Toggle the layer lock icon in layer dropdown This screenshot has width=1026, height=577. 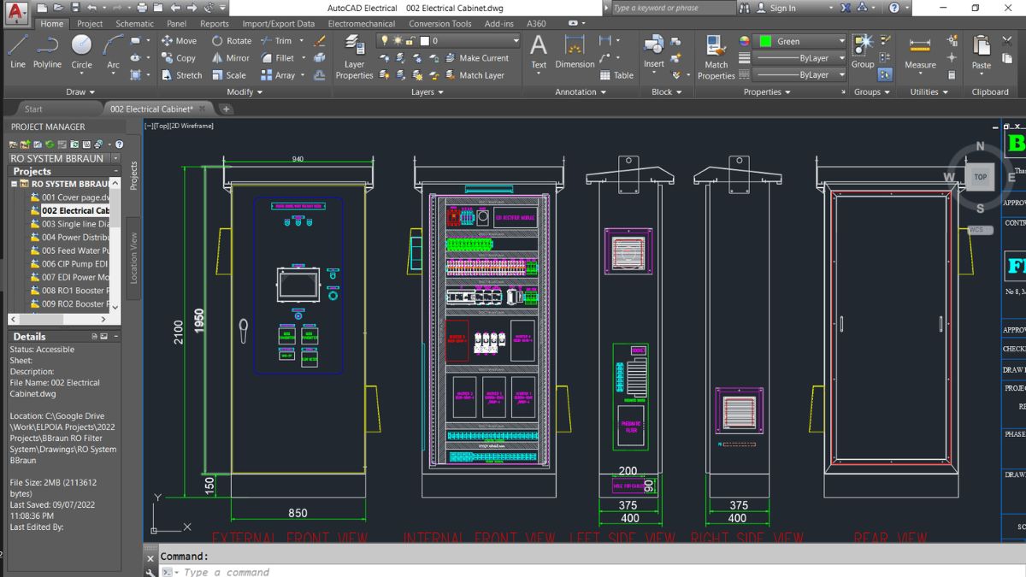[x=411, y=40]
